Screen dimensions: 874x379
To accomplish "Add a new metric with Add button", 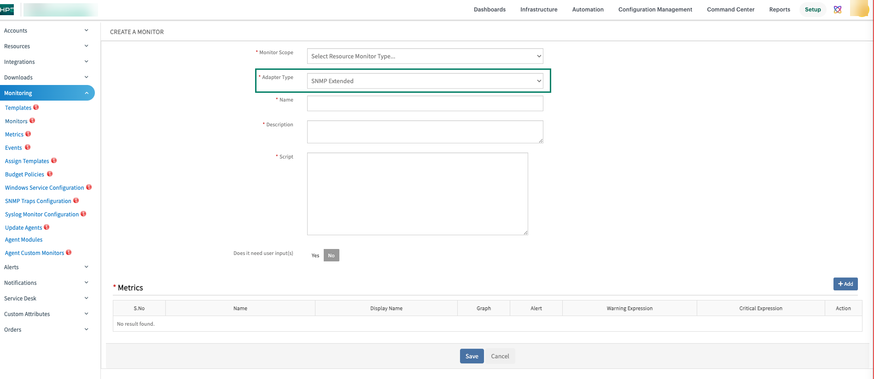I will (x=845, y=284).
